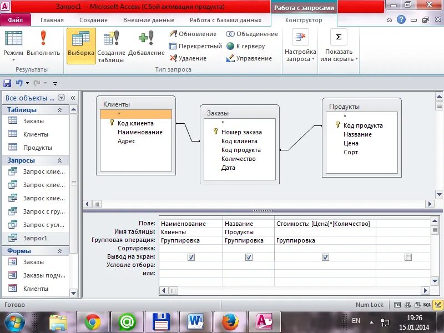444x333 pixels.
Task: Click the Продукты table name cell
Action: pyautogui.click(x=248, y=232)
